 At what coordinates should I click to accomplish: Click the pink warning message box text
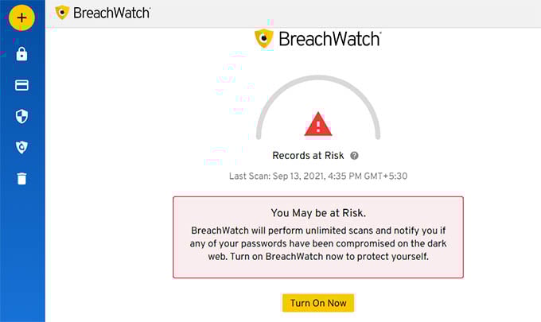318,243
